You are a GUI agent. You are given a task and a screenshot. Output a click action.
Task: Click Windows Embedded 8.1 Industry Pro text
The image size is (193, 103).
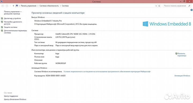click(x=48, y=21)
